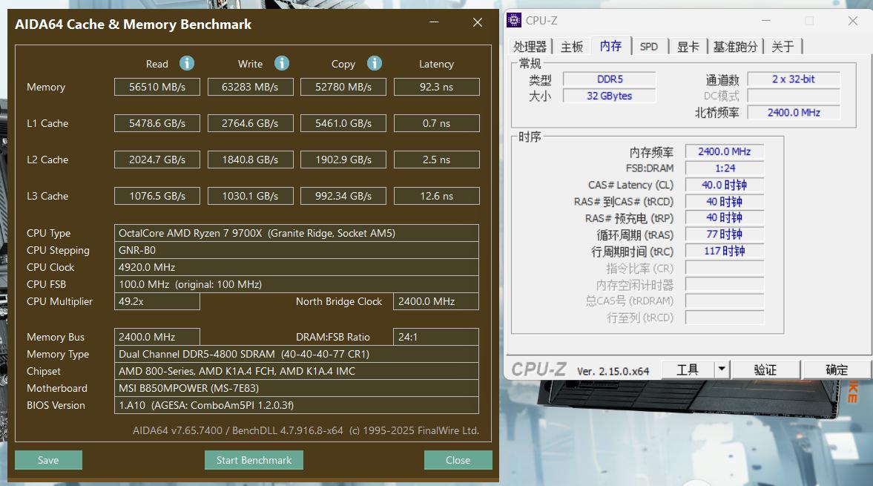The width and height of the screenshot is (873, 486).
Task: Click the L1 Cache Write value 2764.6 GB/s
Action: [x=250, y=123]
